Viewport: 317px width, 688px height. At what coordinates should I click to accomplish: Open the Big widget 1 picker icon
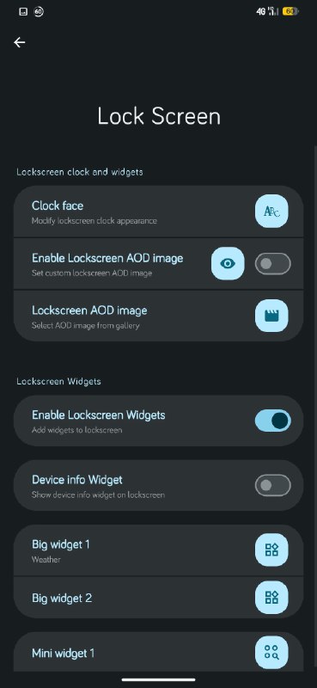271,550
